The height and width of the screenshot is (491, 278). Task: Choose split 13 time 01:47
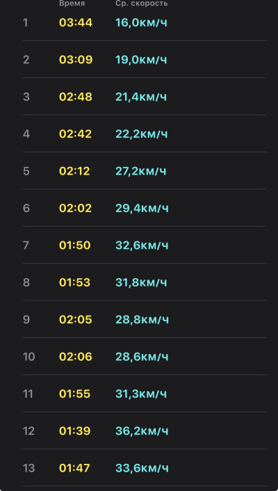74,468
